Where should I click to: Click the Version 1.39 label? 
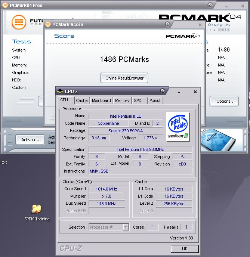181,238
